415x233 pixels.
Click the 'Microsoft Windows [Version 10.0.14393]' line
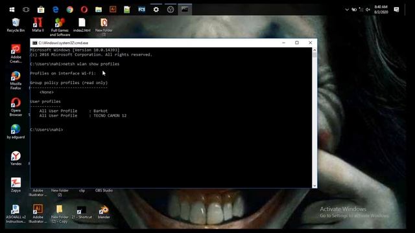pyautogui.click(x=75, y=50)
